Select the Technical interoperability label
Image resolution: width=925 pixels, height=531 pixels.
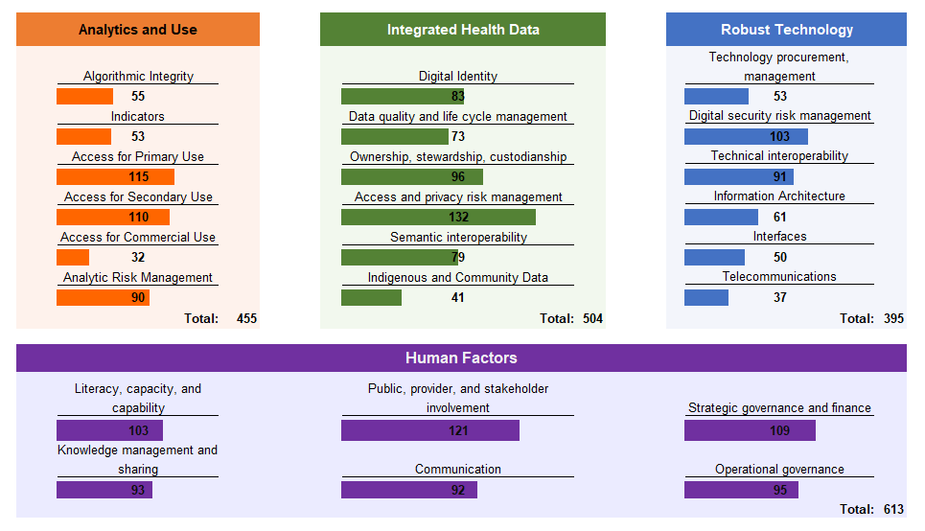[779, 156]
